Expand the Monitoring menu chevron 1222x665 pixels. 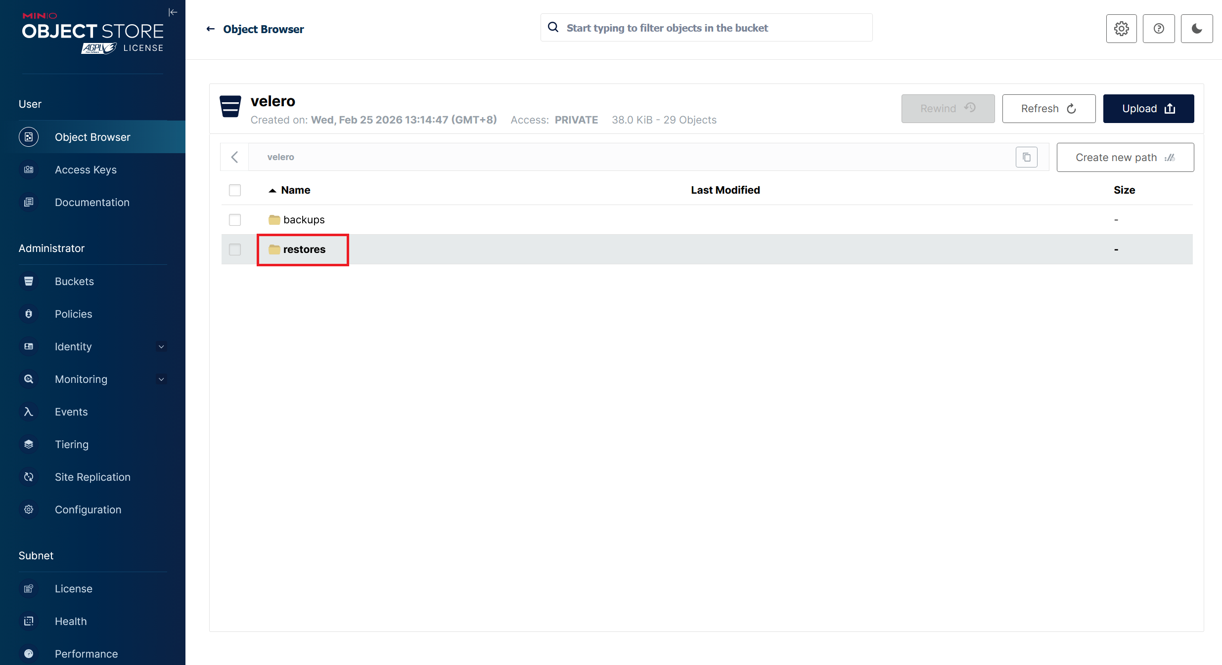[161, 379]
